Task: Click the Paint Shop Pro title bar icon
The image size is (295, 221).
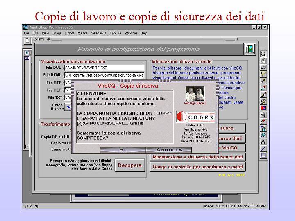Action: [x=25, y=27]
